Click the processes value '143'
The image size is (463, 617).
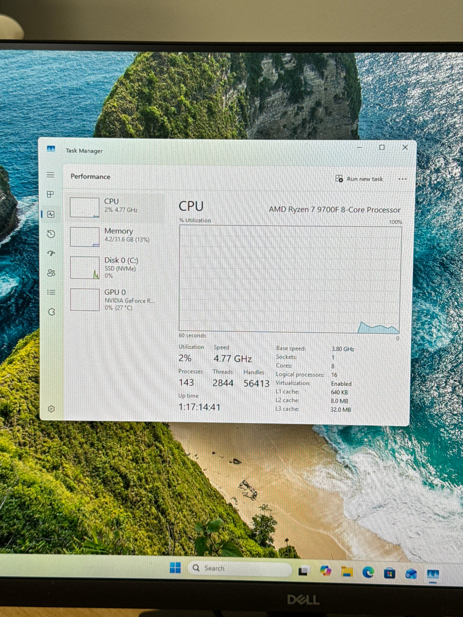186,382
